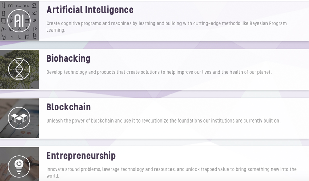Screen dimensions: 309x181
Task: Click the Biohacking description about planet health
Action: tap(159, 72)
